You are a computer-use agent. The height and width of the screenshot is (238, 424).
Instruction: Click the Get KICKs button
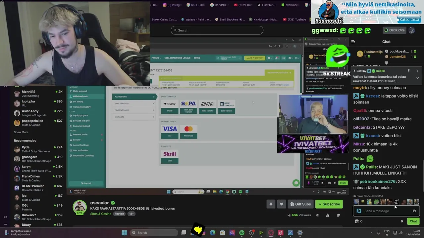394,30
